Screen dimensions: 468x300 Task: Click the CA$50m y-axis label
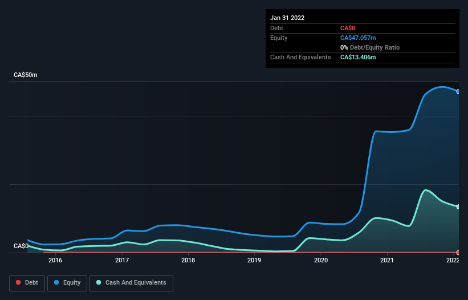(x=26, y=75)
